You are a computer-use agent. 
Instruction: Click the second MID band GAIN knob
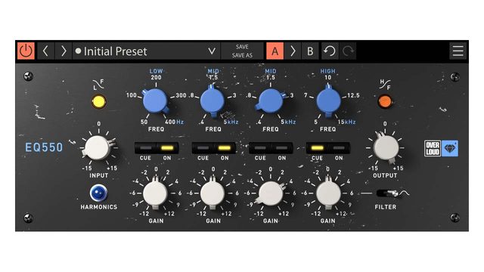point(271,193)
